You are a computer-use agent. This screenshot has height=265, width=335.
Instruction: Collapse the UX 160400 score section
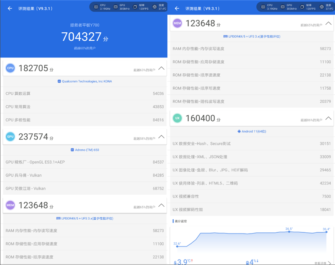[328, 118]
